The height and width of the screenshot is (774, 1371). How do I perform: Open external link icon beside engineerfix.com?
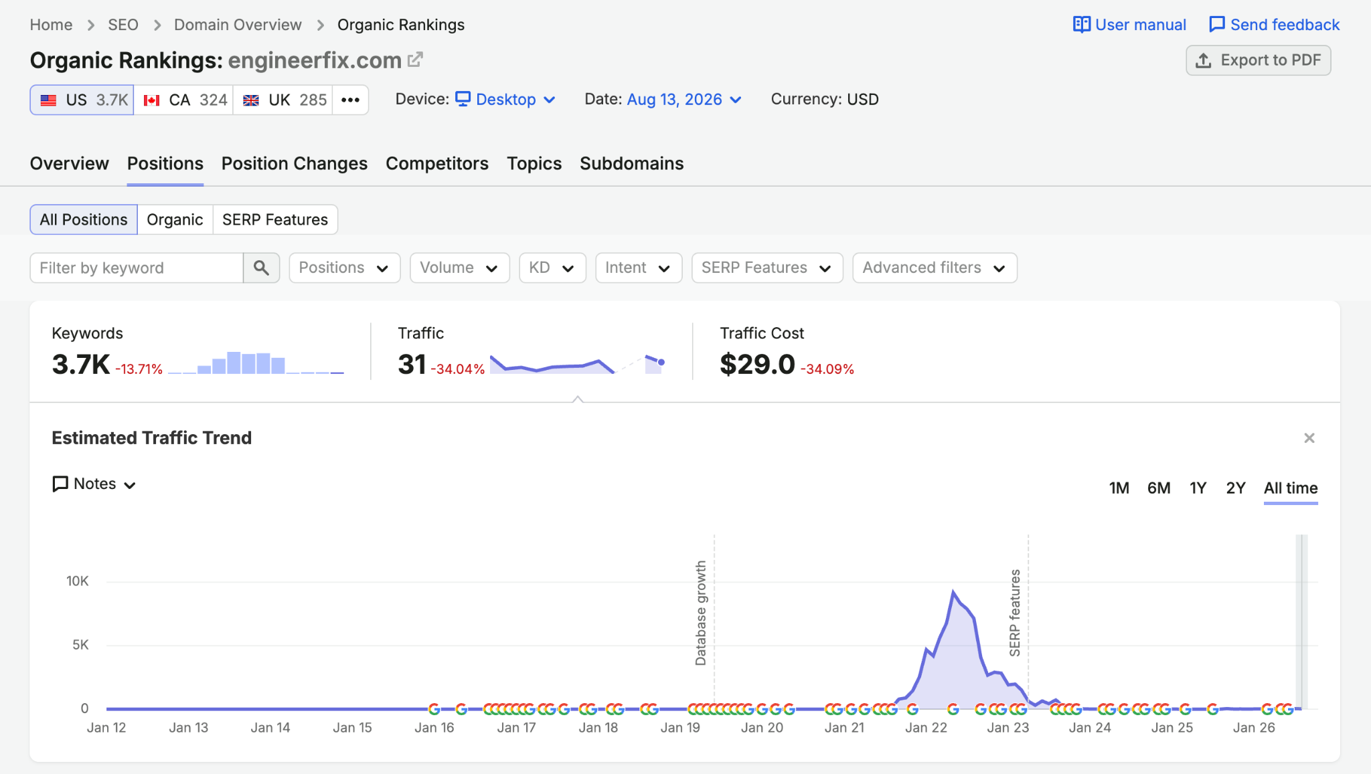(415, 60)
